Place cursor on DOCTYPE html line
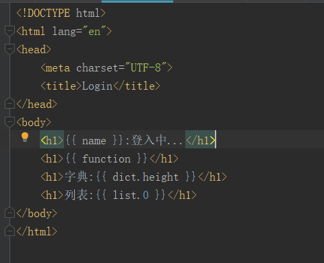Image resolution: width=324 pixels, height=263 pixels. (61, 13)
